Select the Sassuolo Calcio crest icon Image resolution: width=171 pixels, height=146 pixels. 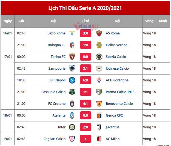coord(72,92)
